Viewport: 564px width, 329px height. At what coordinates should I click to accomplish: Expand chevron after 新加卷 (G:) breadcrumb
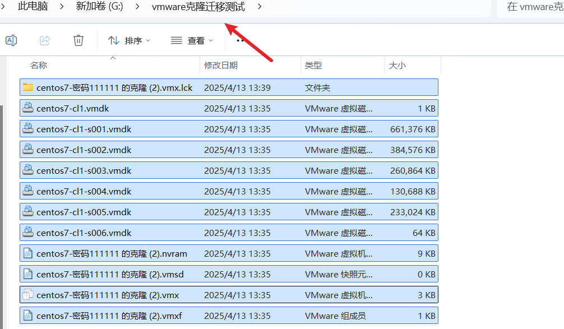[137, 7]
